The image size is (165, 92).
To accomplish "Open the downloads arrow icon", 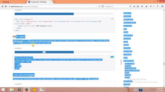I will (142, 6).
